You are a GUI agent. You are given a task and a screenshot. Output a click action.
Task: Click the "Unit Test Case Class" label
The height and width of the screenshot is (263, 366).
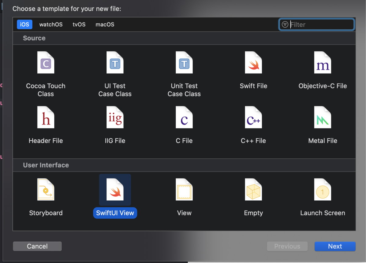(x=184, y=90)
